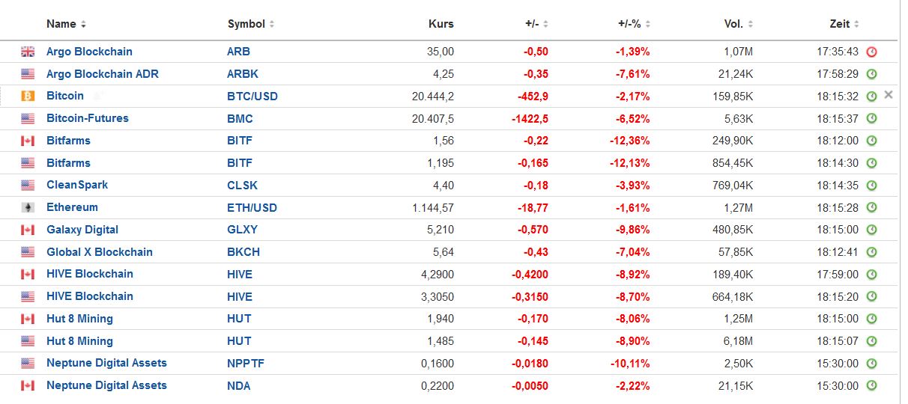The width and height of the screenshot is (908, 404).
Task: Click the NPPTF symbol link
Action: [x=246, y=363]
